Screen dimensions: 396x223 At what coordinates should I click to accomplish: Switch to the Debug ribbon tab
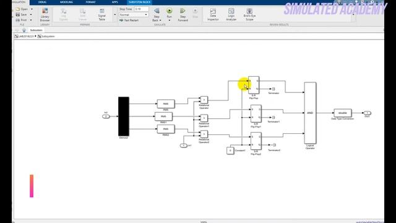click(42, 2)
